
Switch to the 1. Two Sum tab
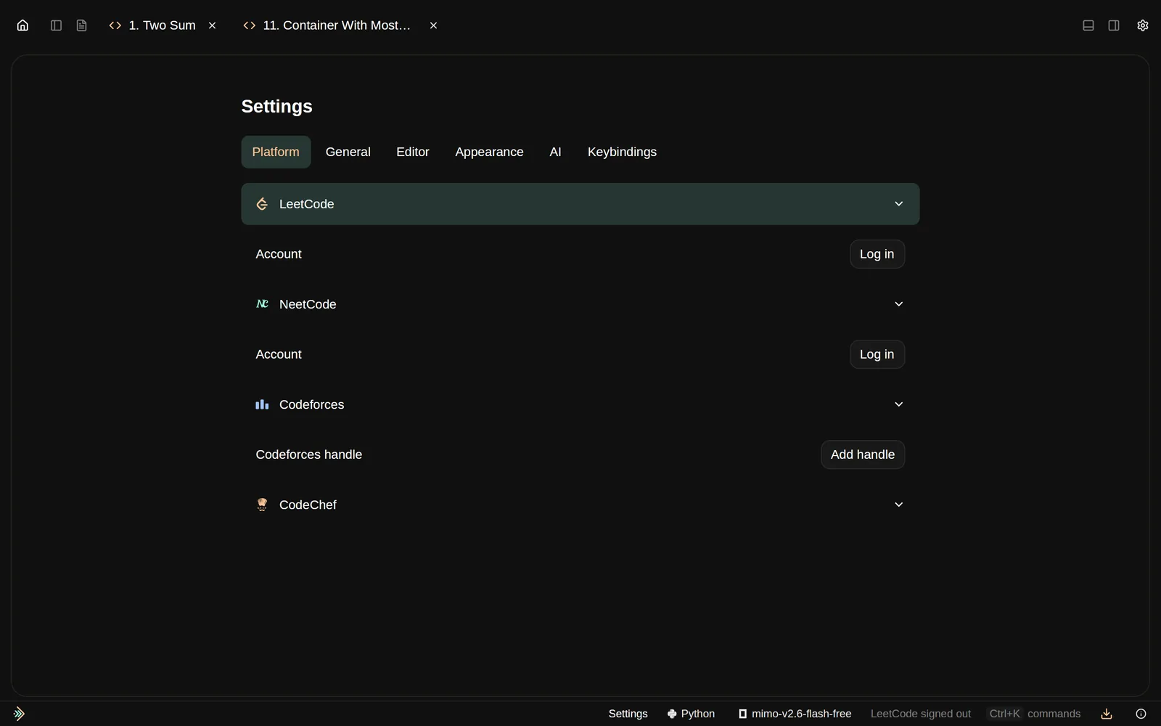coord(162,25)
